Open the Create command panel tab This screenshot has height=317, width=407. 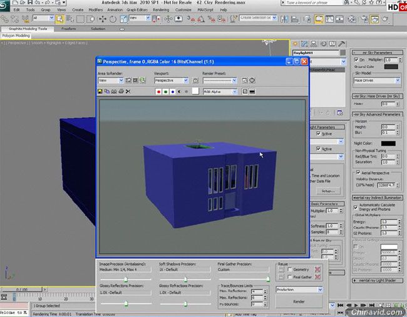(295, 44)
